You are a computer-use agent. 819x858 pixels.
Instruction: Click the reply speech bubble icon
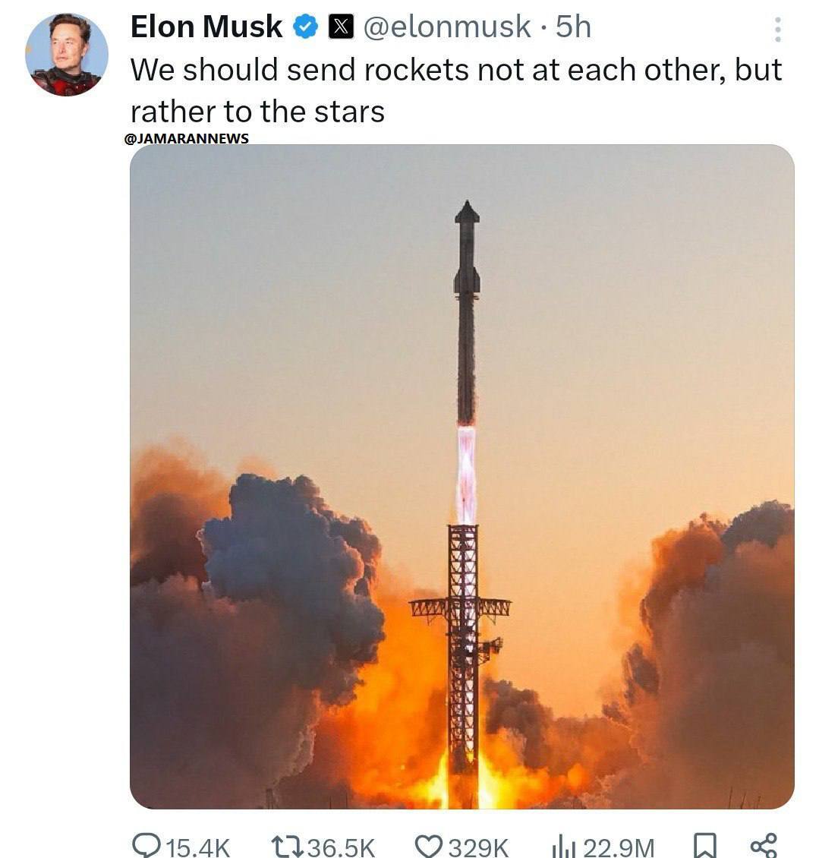(x=146, y=845)
